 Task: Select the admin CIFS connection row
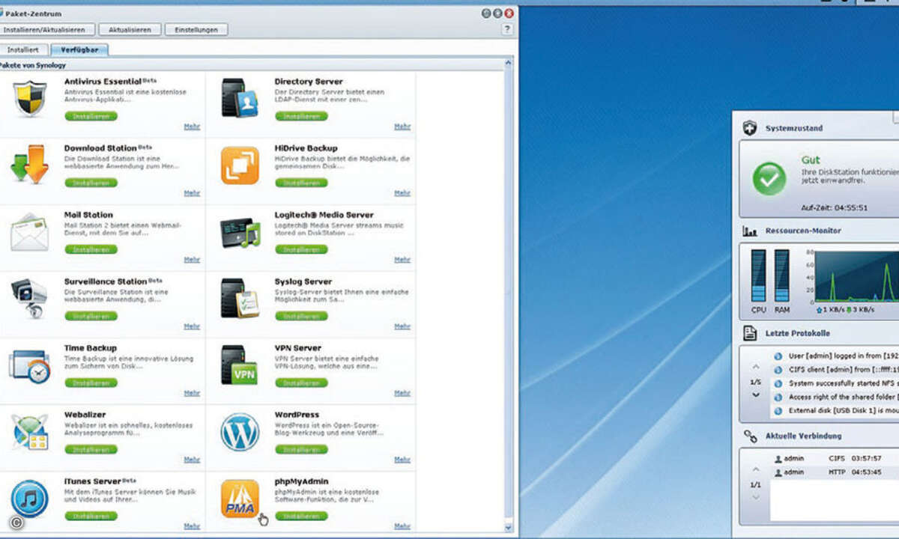click(835, 458)
